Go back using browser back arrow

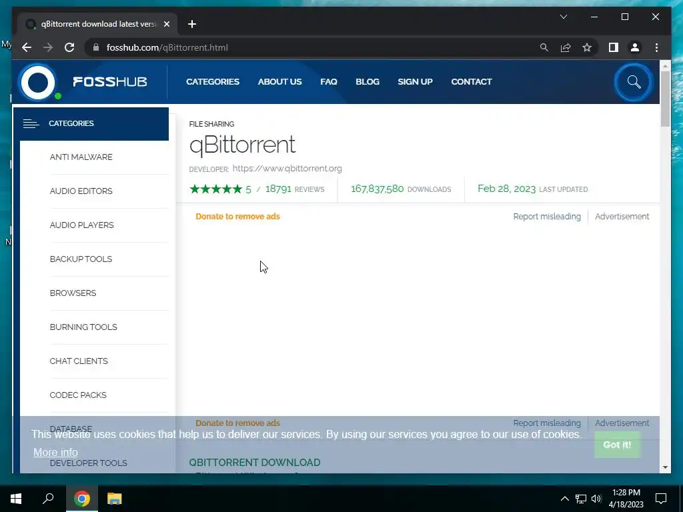(x=27, y=47)
